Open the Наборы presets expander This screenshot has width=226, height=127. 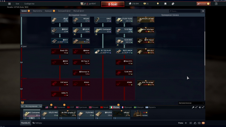[x=37, y=123]
